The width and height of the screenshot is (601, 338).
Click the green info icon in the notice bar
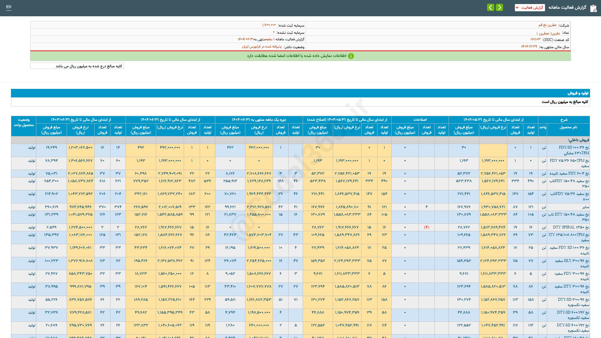(x=351, y=56)
